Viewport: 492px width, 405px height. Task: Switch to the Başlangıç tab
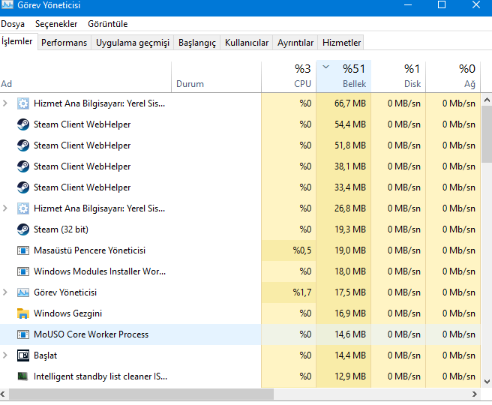pyautogui.click(x=196, y=43)
